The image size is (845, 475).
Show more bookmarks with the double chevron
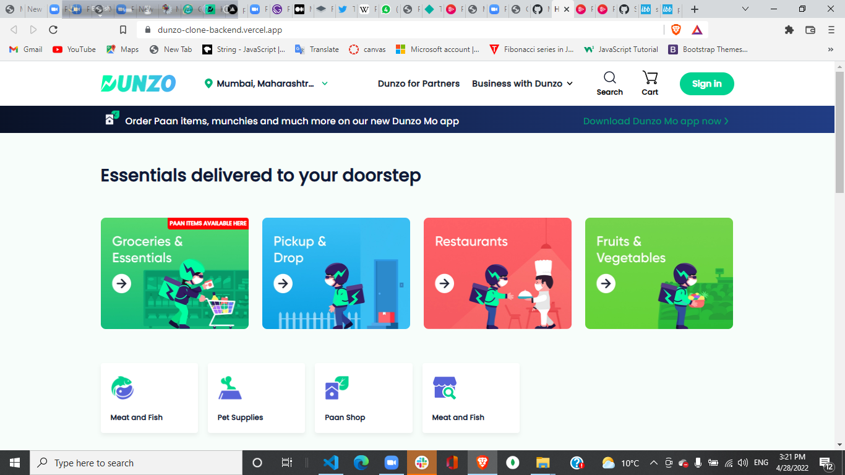click(x=831, y=49)
